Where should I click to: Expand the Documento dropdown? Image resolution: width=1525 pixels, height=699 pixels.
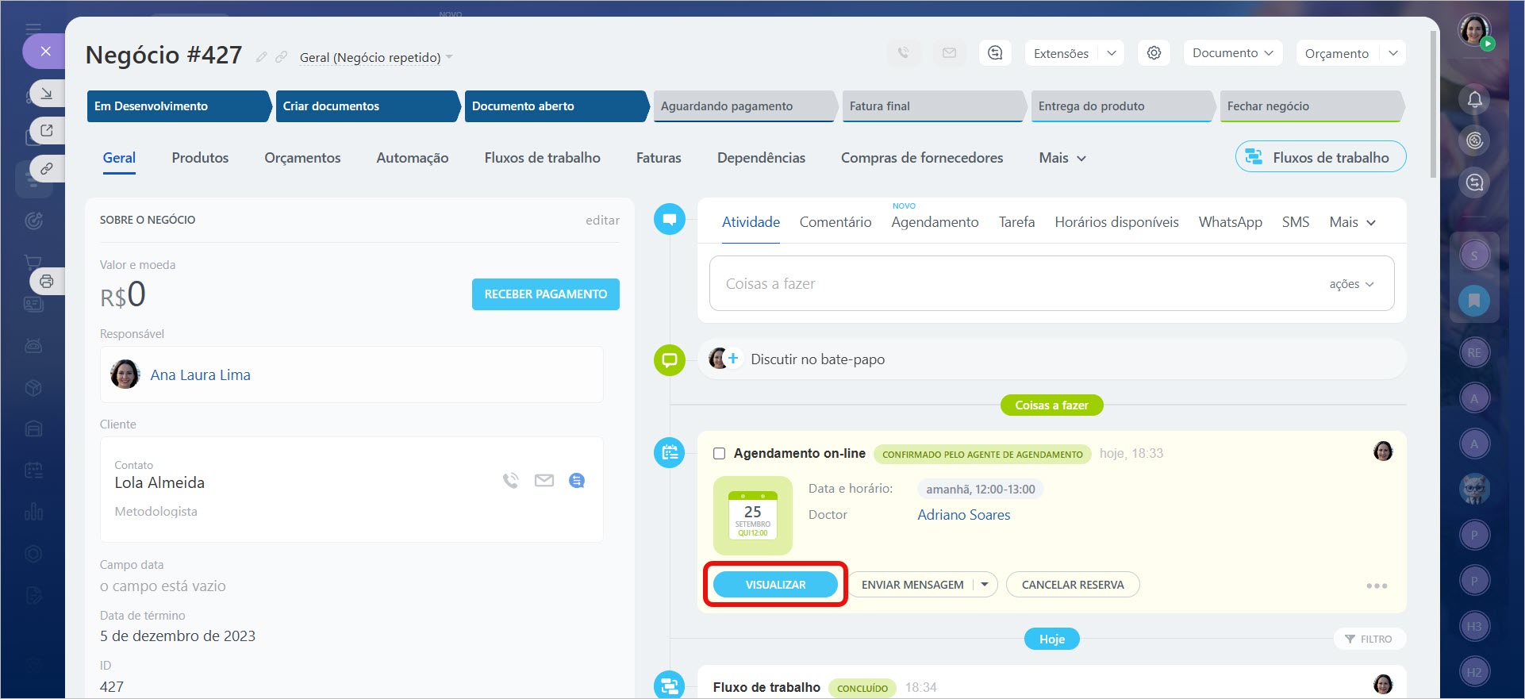pyautogui.click(x=1232, y=53)
